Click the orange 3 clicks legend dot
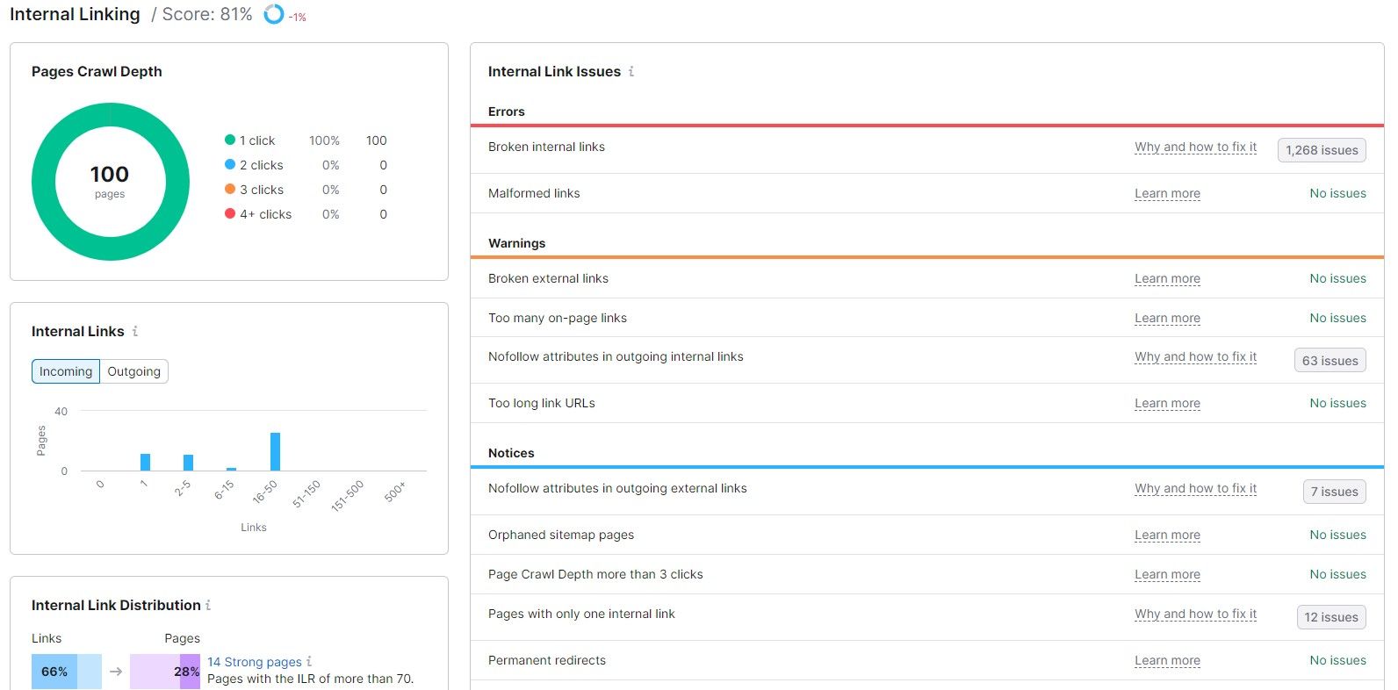Viewport: 1398px width, 690px height. 230,189
